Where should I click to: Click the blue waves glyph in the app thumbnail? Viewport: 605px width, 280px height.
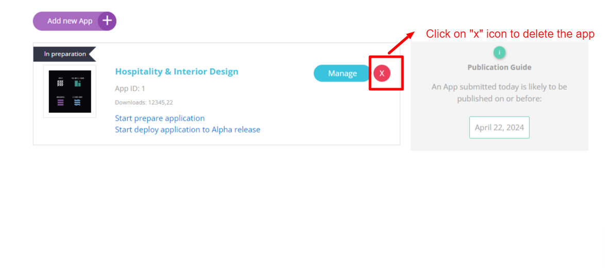[78, 102]
